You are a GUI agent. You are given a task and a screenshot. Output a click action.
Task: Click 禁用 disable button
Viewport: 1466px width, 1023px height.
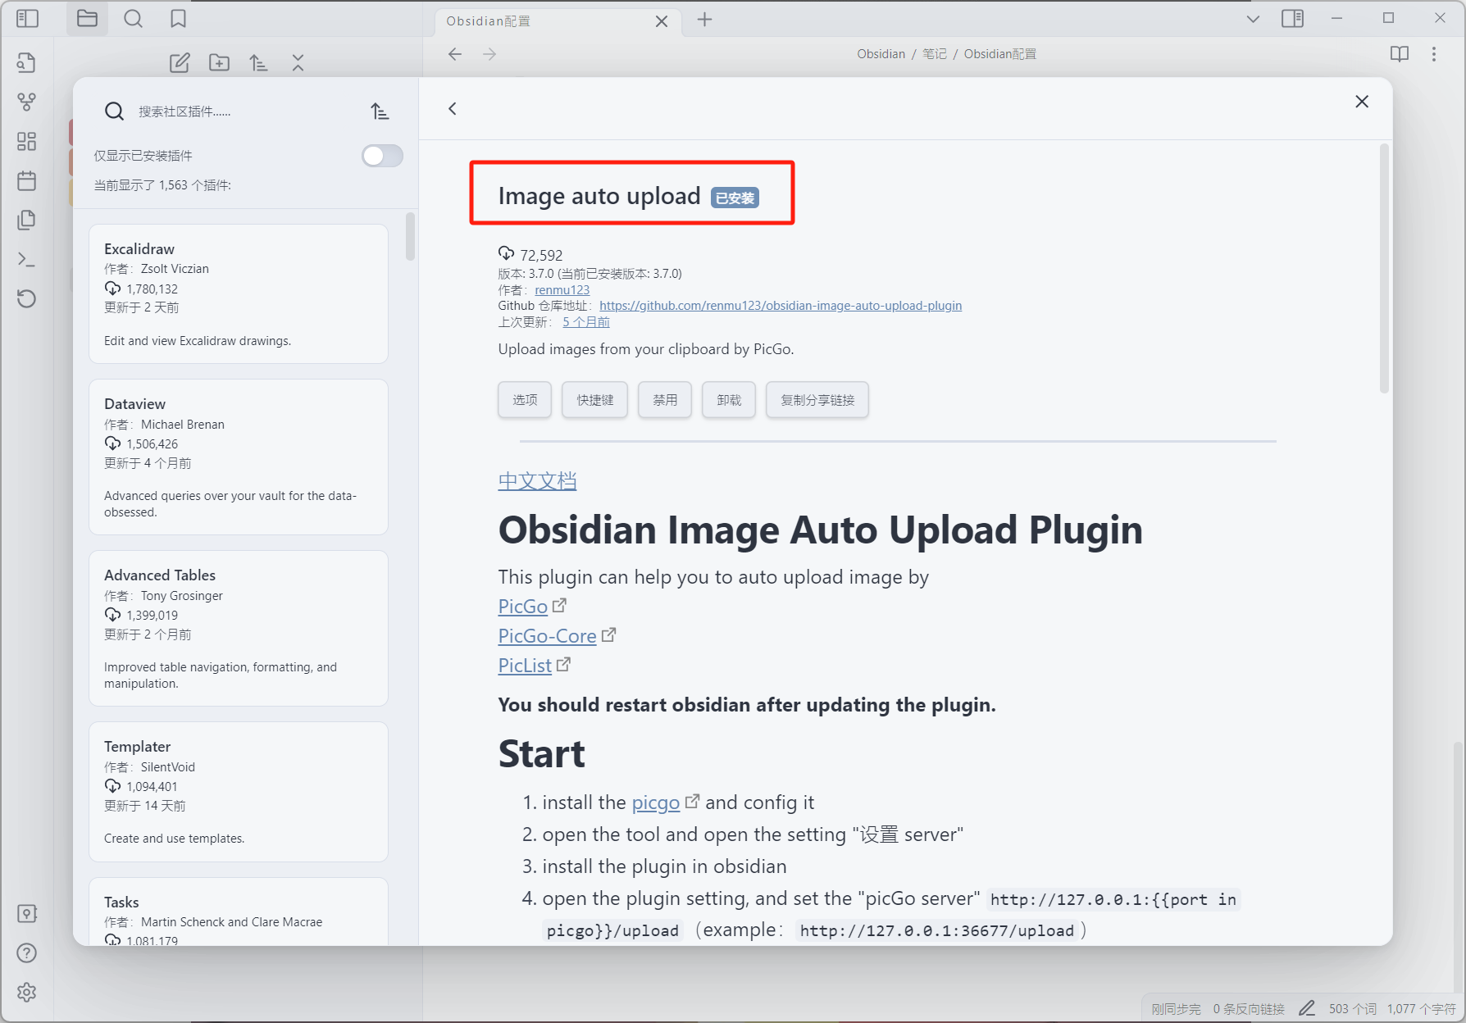click(665, 400)
